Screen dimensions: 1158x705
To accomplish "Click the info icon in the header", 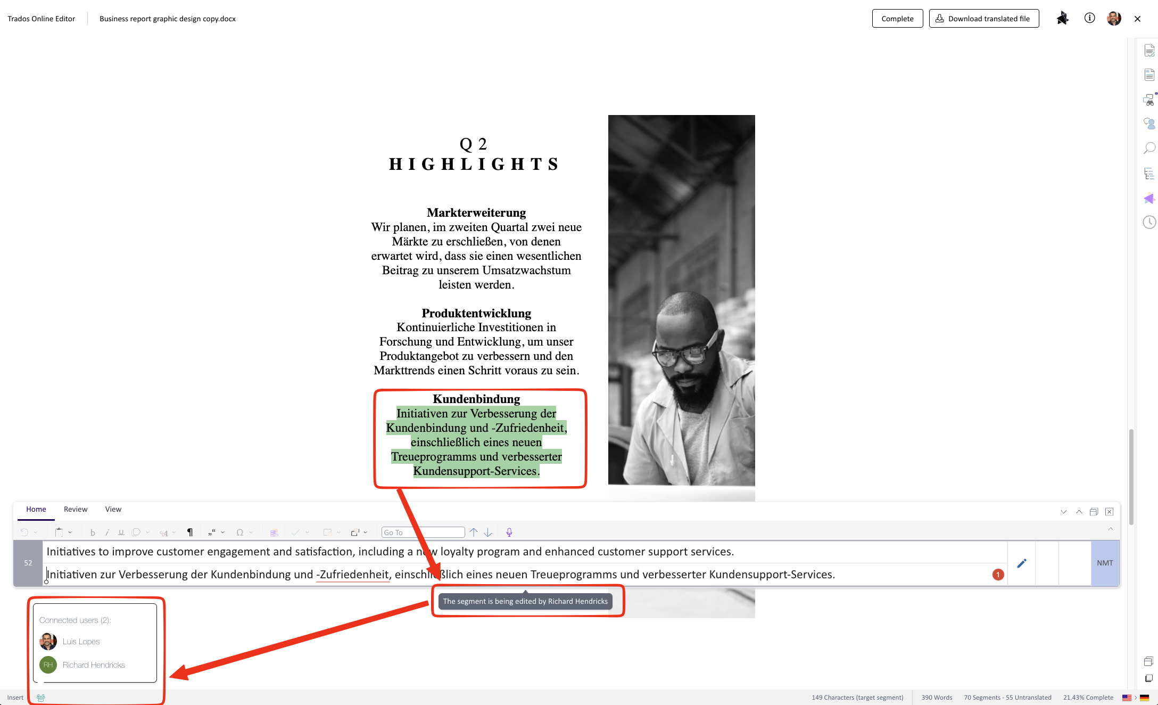I will (x=1089, y=18).
